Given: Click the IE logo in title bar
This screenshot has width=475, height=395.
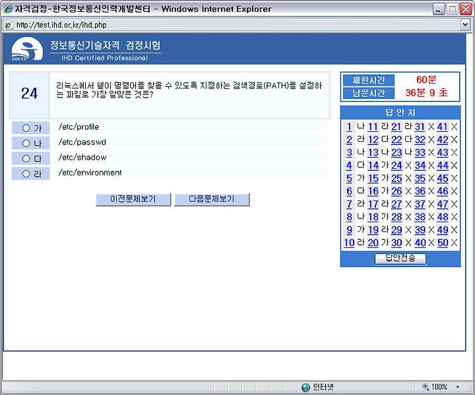Looking at the screenshot, I should point(8,9).
